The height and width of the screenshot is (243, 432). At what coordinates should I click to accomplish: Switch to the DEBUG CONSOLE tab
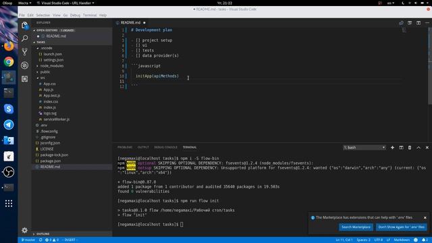coord(166,147)
